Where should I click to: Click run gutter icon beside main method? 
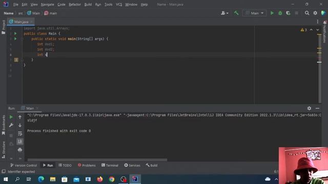(x=15, y=39)
